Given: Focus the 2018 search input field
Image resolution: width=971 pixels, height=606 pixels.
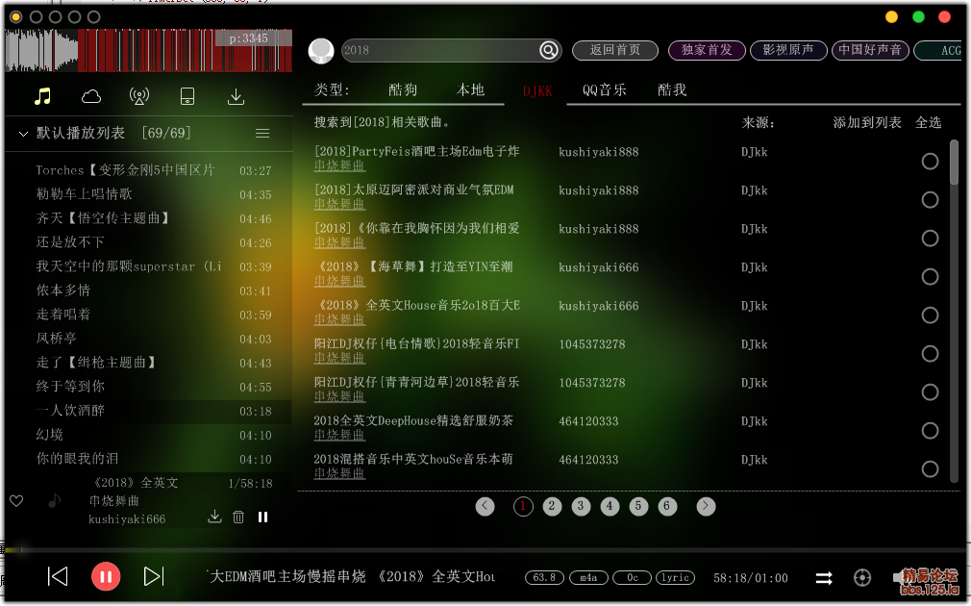Looking at the screenshot, I should [x=439, y=50].
